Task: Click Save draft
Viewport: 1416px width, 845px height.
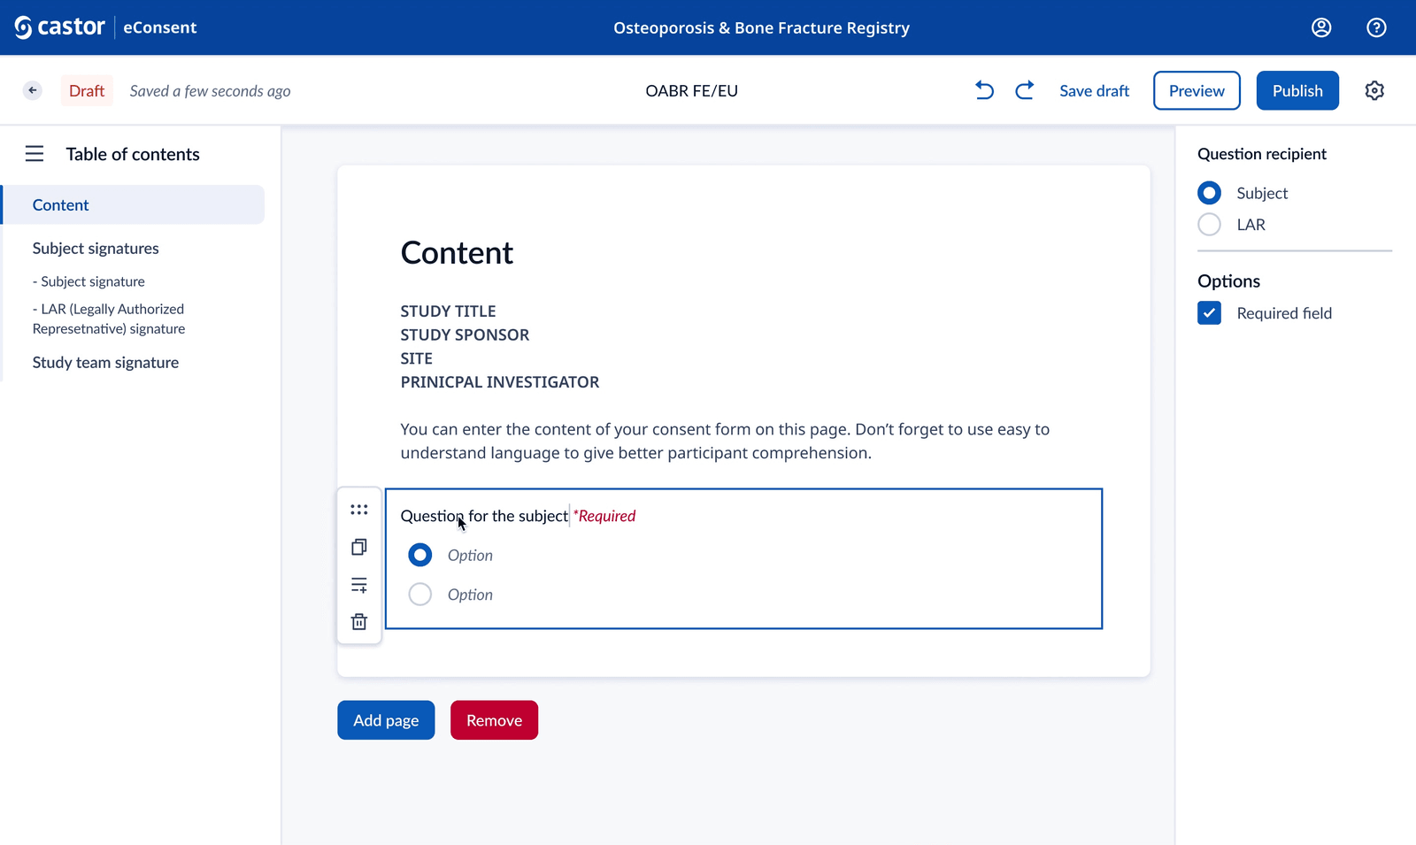Action: [1095, 90]
